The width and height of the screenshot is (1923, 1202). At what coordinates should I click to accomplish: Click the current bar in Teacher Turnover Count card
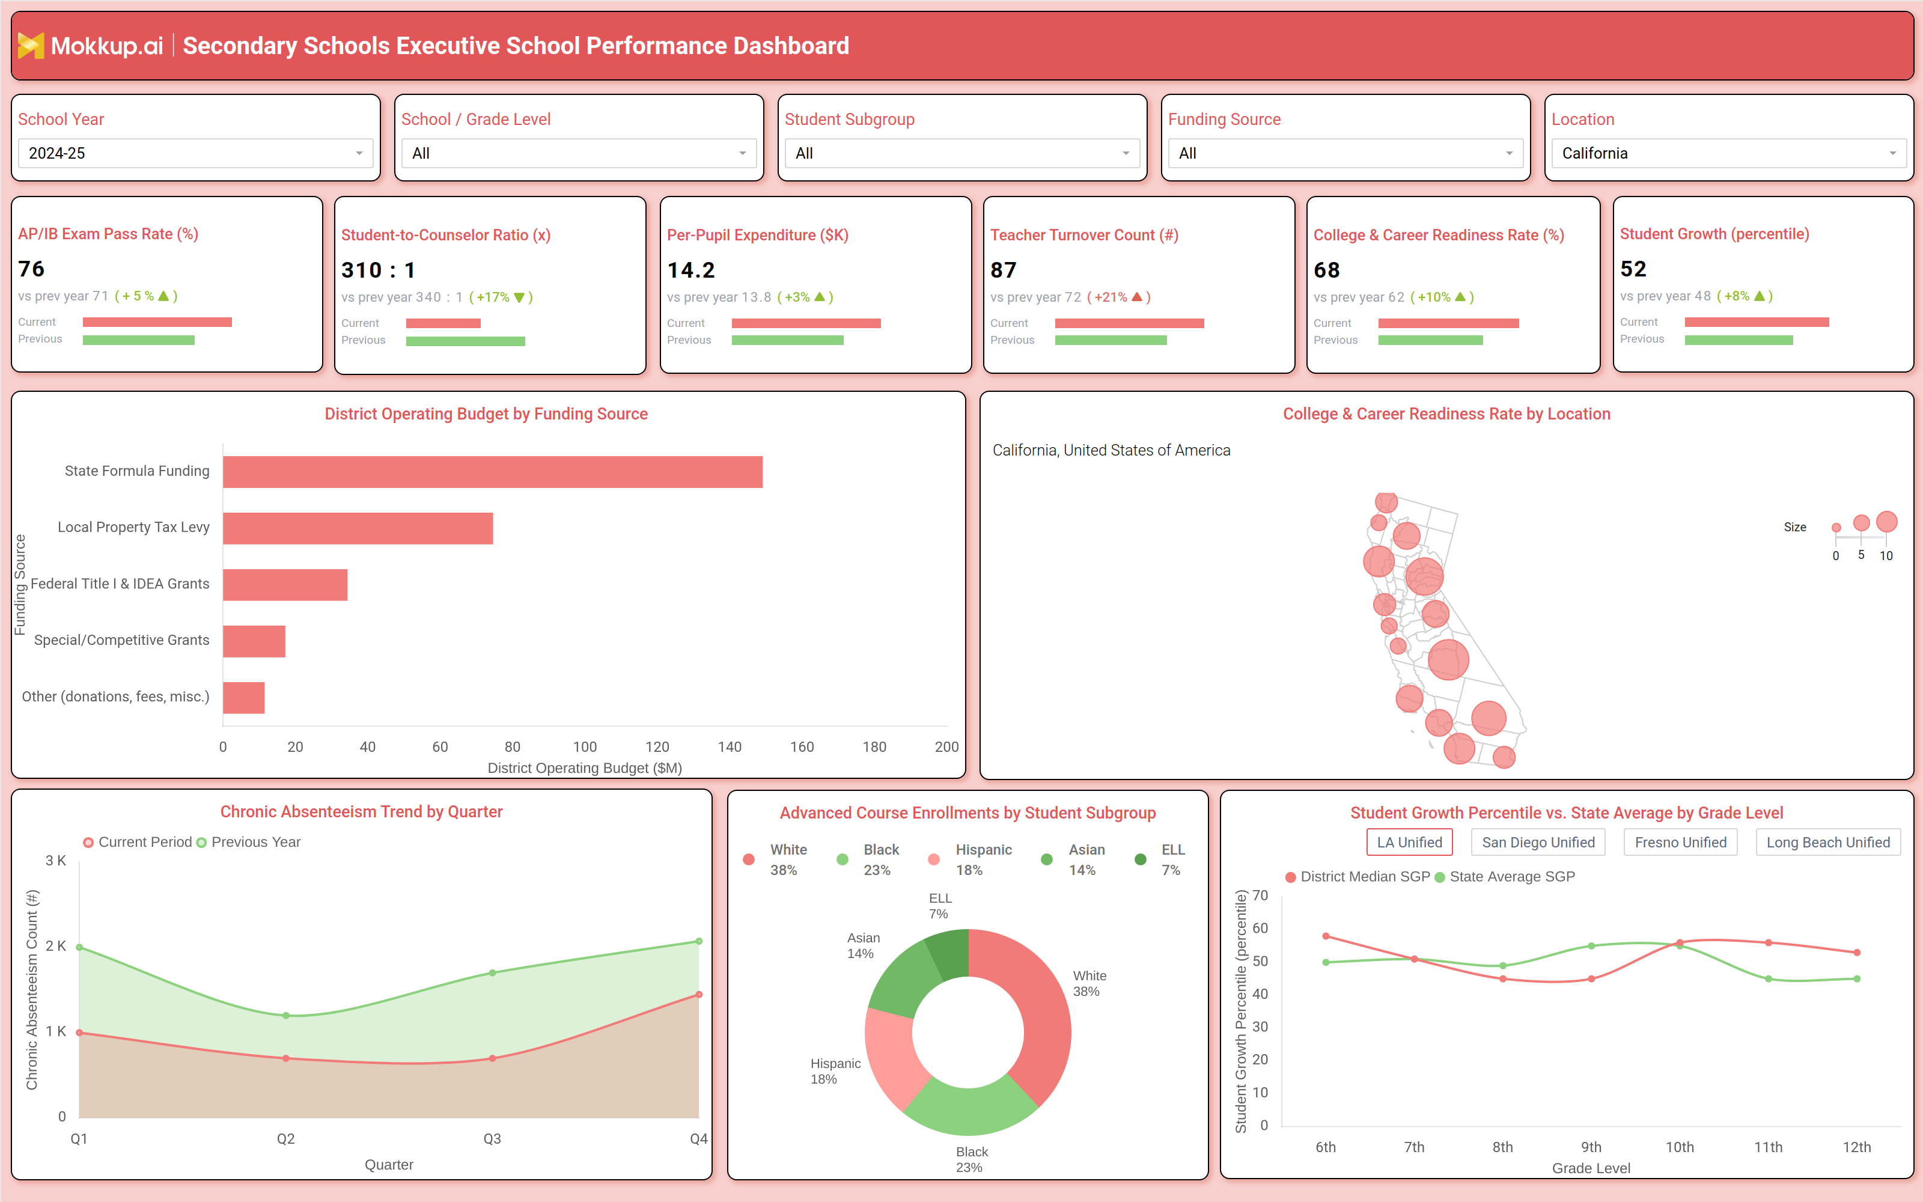(1129, 323)
